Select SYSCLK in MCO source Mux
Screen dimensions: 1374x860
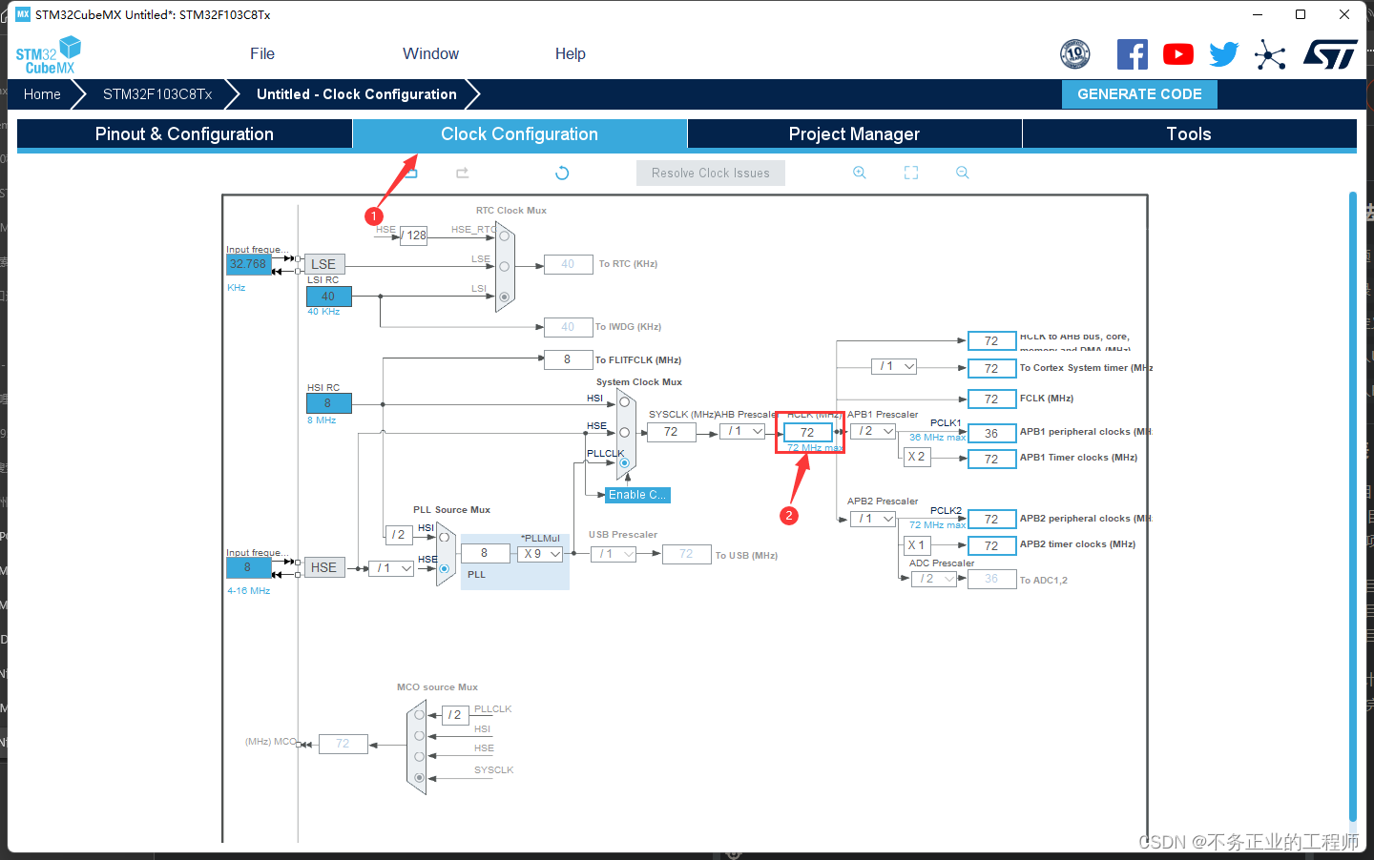pyautogui.click(x=419, y=778)
